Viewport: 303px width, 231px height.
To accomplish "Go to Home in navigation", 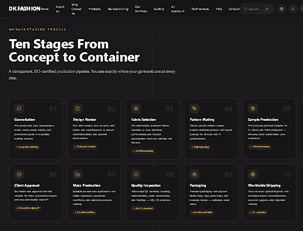I will [45, 9].
